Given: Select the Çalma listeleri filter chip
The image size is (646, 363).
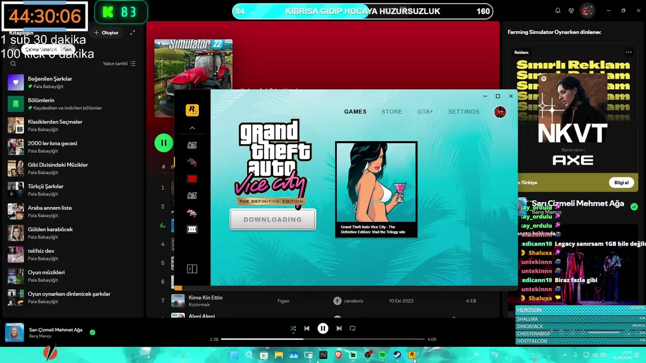Looking at the screenshot, I should tap(40, 49).
